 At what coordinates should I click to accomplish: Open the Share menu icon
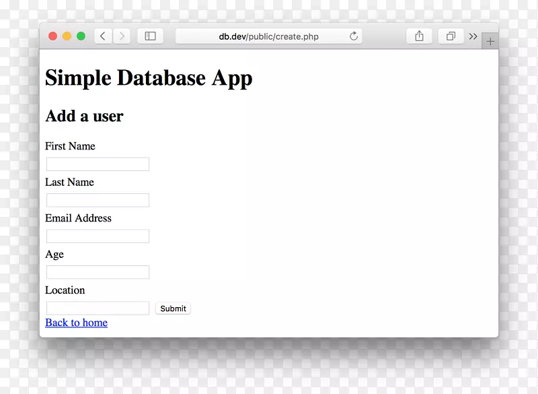click(x=419, y=36)
